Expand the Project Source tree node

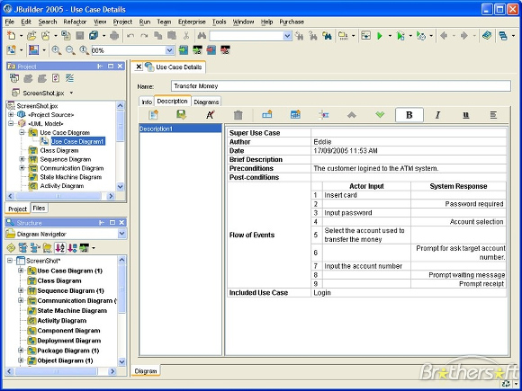click(11, 115)
